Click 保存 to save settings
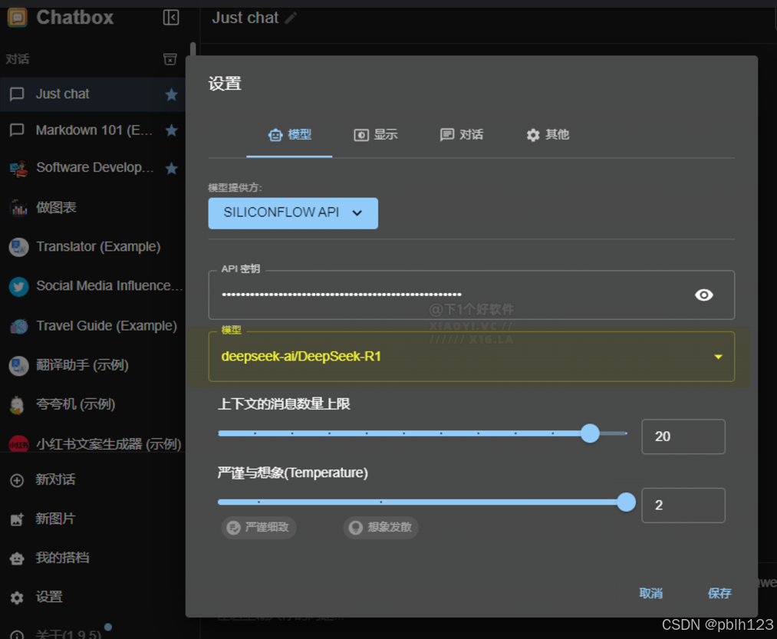 pyautogui.click(x=719, y=594)
